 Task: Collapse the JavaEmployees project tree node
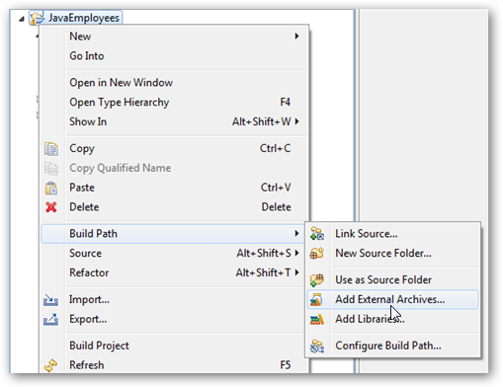[x=22, y=19]
